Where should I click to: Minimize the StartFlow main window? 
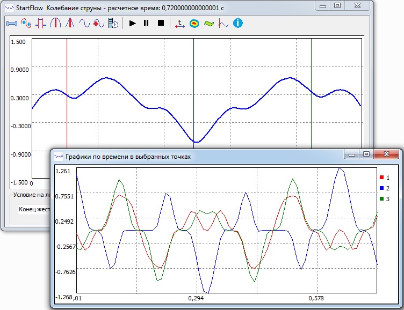click(x=323, y=6)
